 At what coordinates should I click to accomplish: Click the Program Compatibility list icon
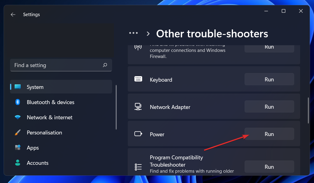[138, 167]
